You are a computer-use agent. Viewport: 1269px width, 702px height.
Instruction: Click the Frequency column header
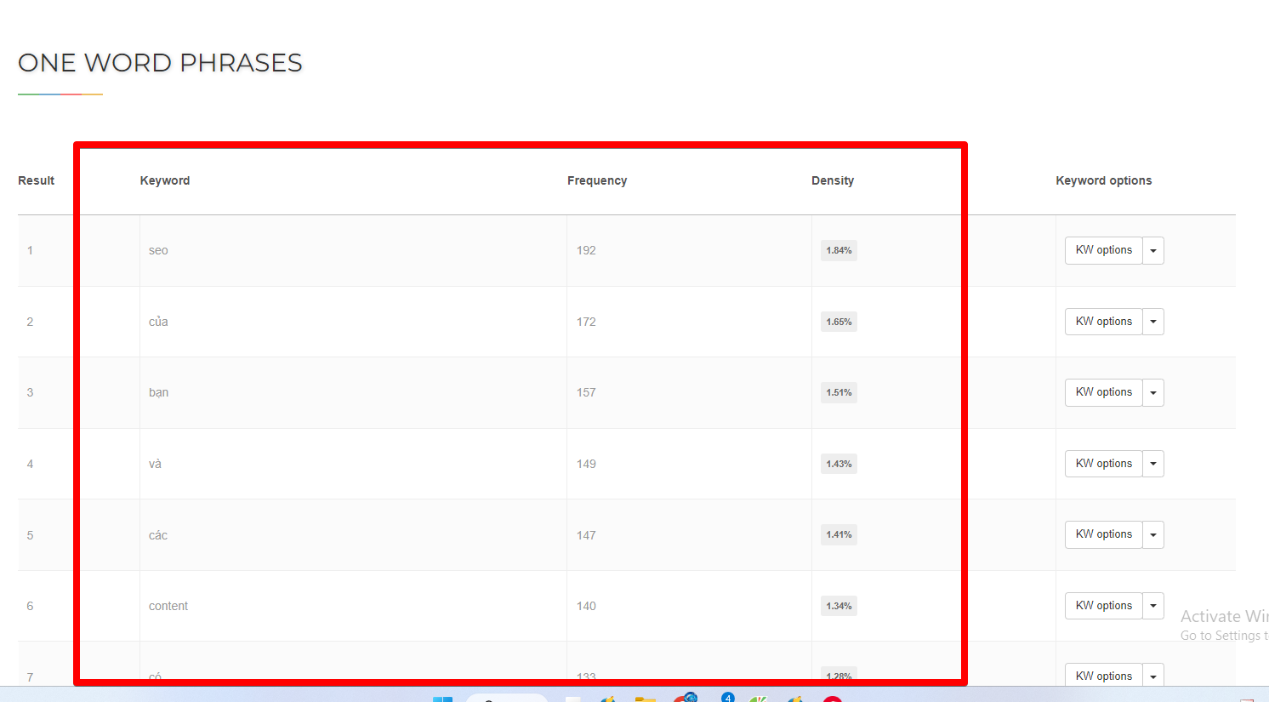pyautogui.click(x=597, y=180)
